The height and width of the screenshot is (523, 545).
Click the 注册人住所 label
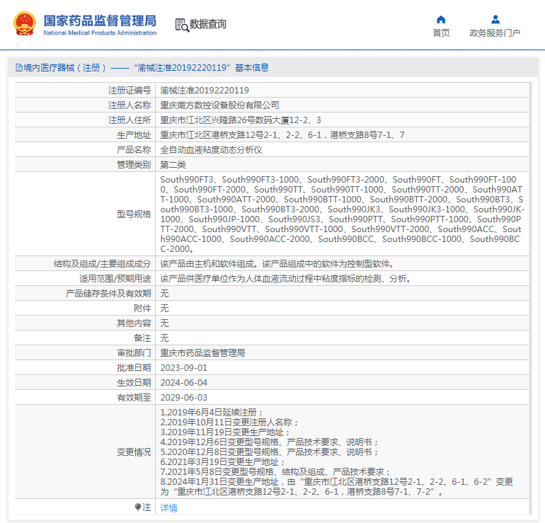coord(130,120)
